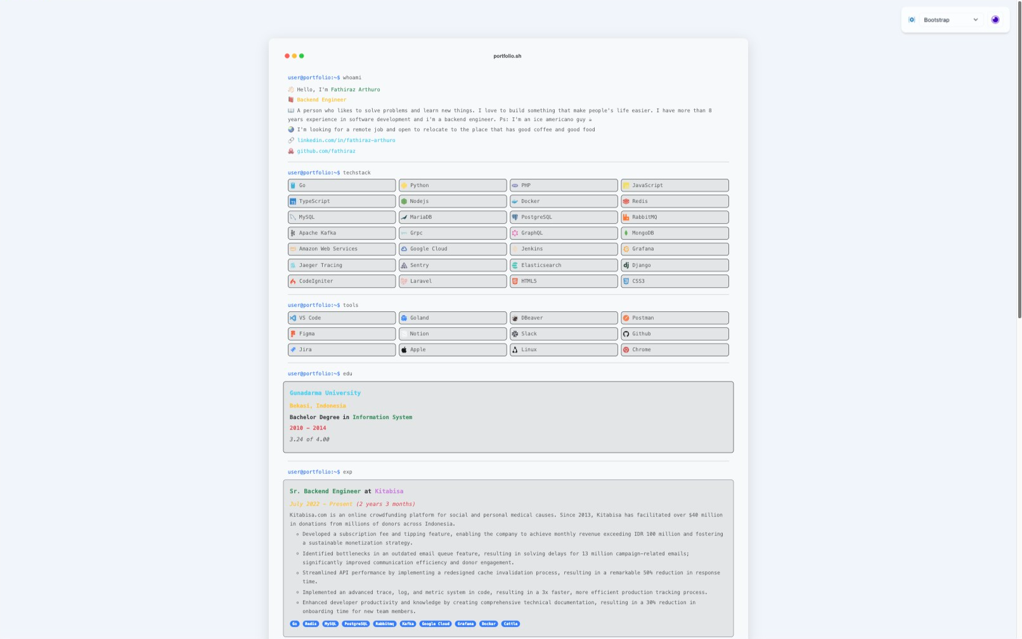Click the 'Information System' degree text

click(382, 417)
